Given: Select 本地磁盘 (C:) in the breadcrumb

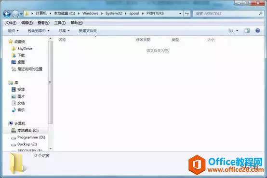Looking at the screenshot, I should [x=65, y=14].
